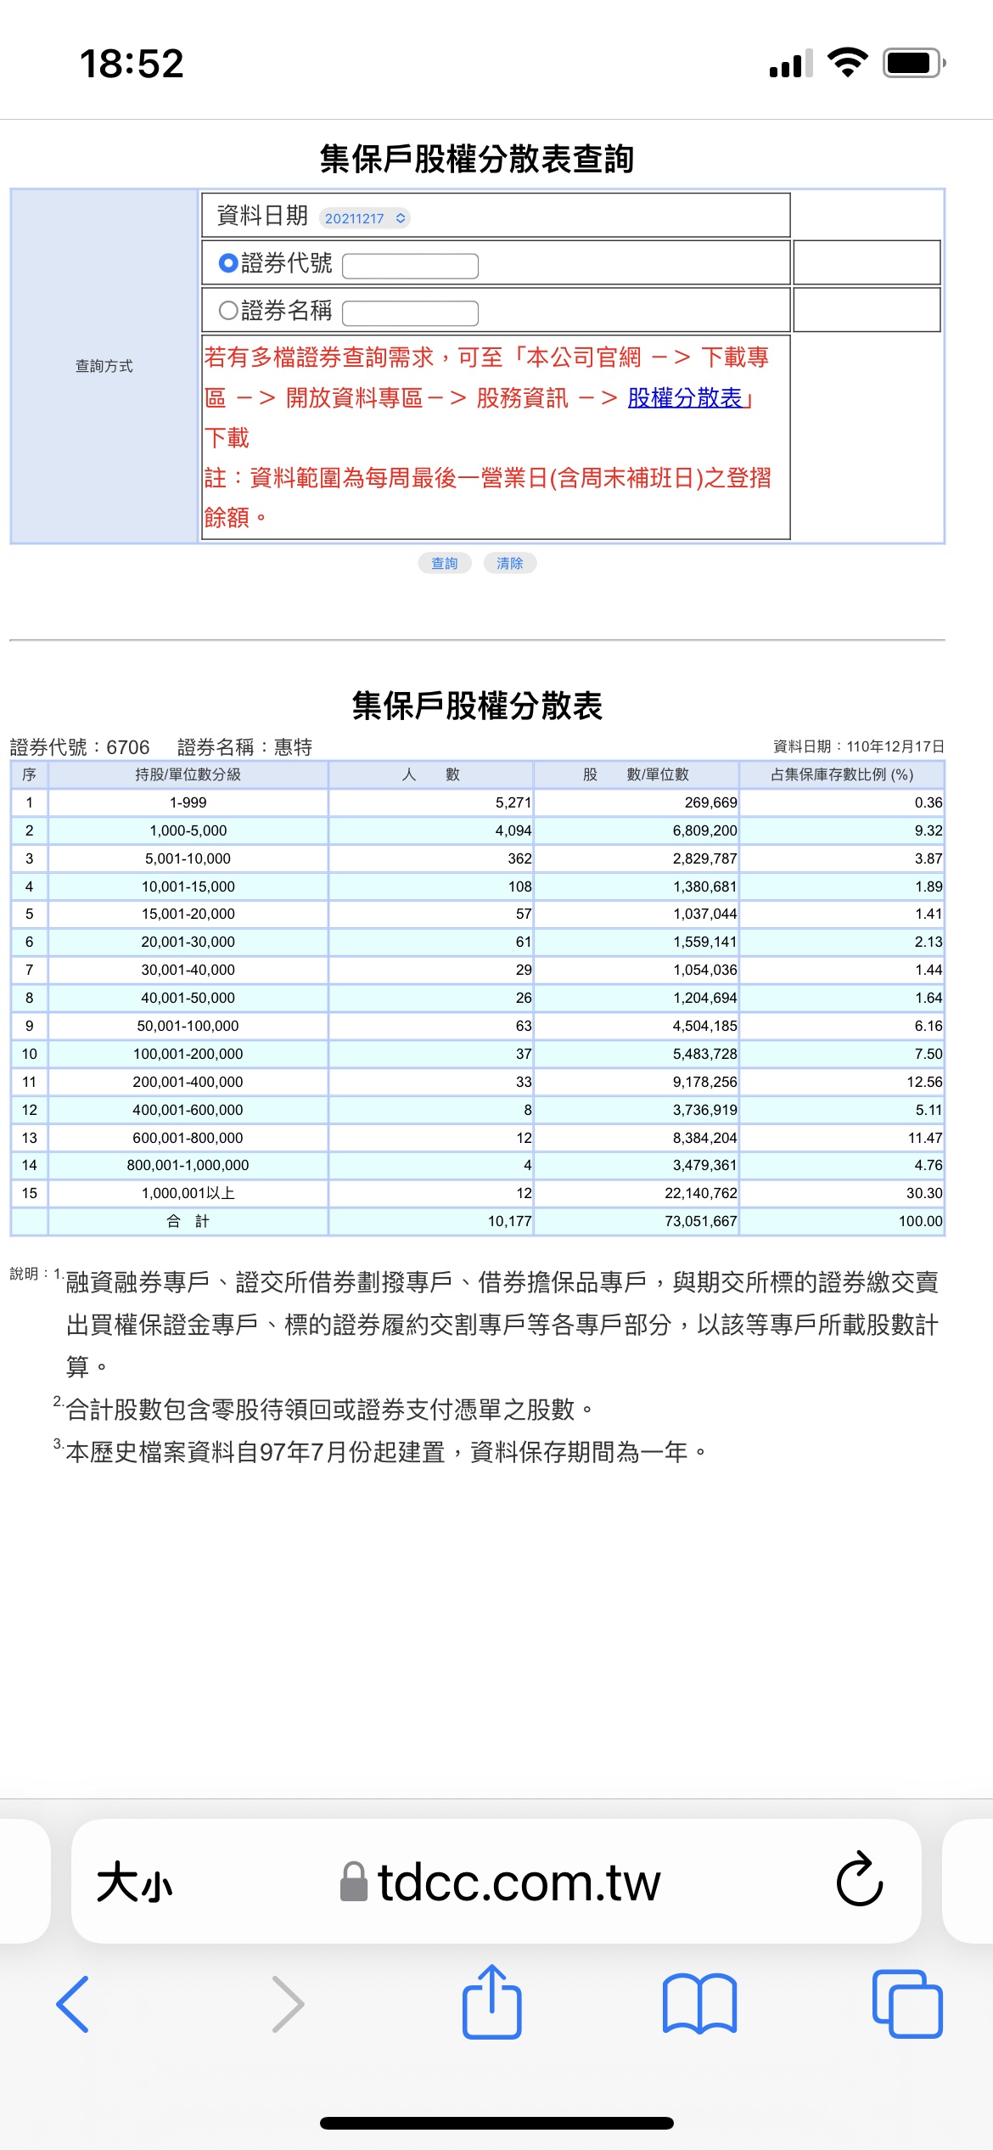
Task: Open the Safari share sheet
Action: point(491,2002)
